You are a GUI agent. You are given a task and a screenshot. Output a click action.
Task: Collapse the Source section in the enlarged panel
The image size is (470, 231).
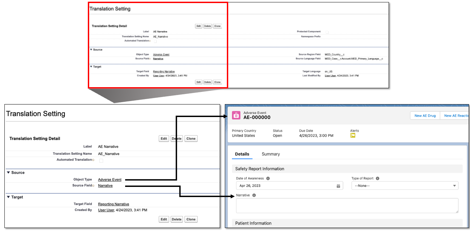point(8,173)
